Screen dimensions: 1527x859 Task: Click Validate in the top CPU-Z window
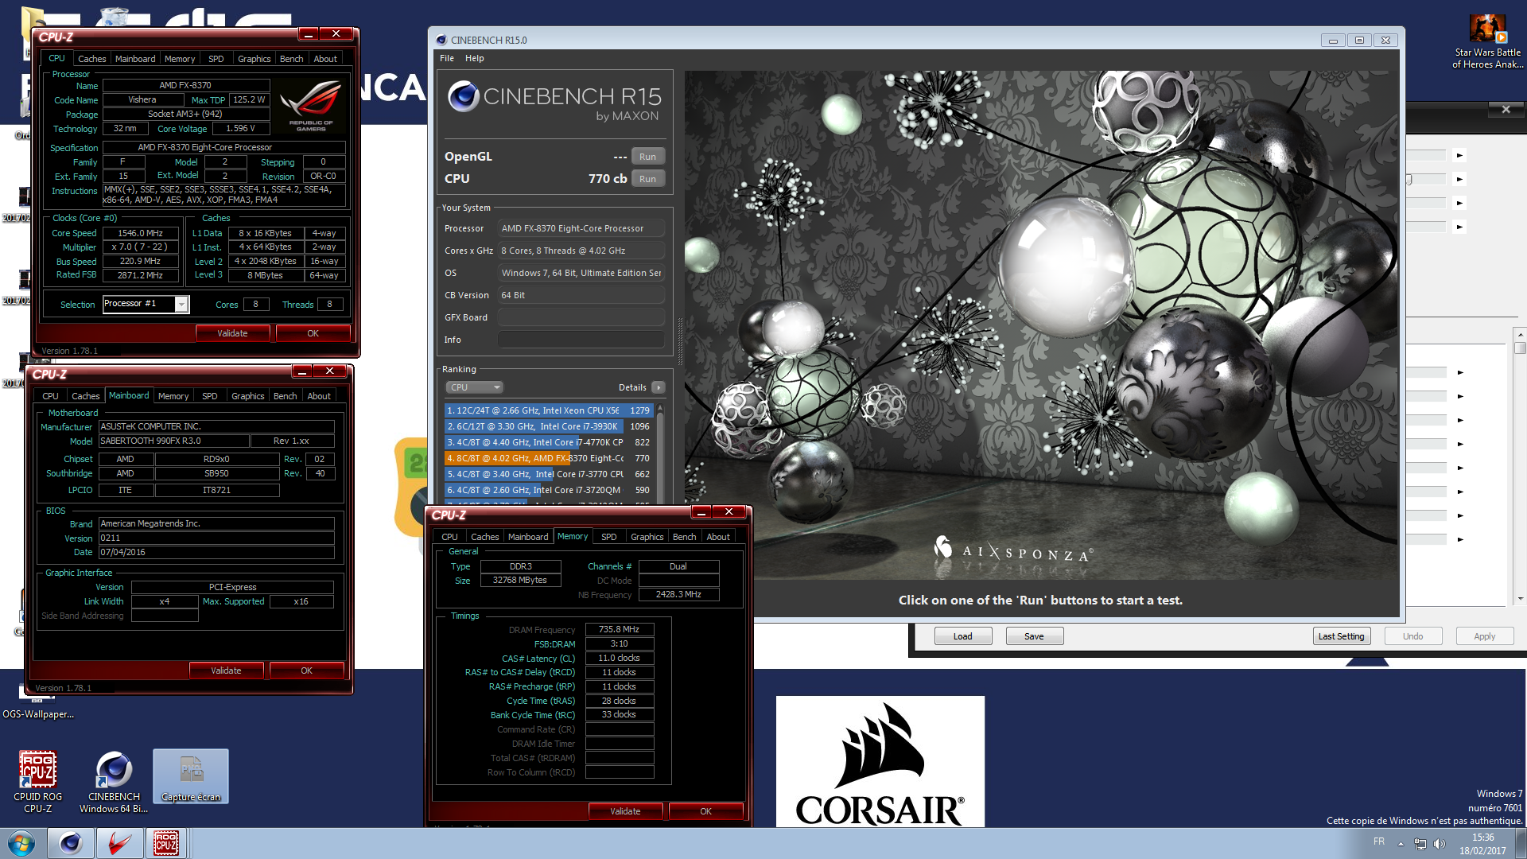(x=232, y=333)
